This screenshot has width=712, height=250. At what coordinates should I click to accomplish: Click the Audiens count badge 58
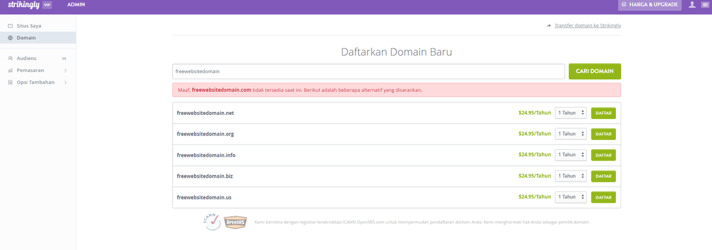tap(64, 59)
